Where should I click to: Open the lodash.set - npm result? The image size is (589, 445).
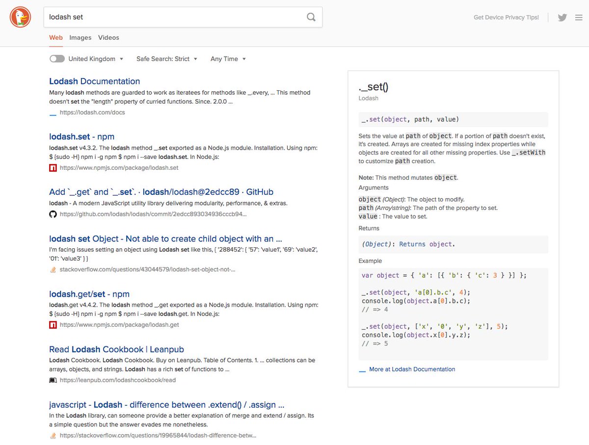coord(82,137)
